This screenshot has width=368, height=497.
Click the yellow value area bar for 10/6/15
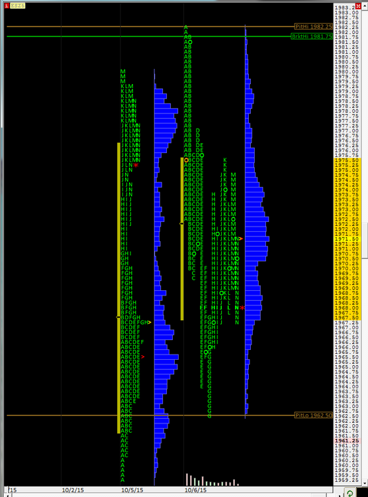tap(182, 239)
